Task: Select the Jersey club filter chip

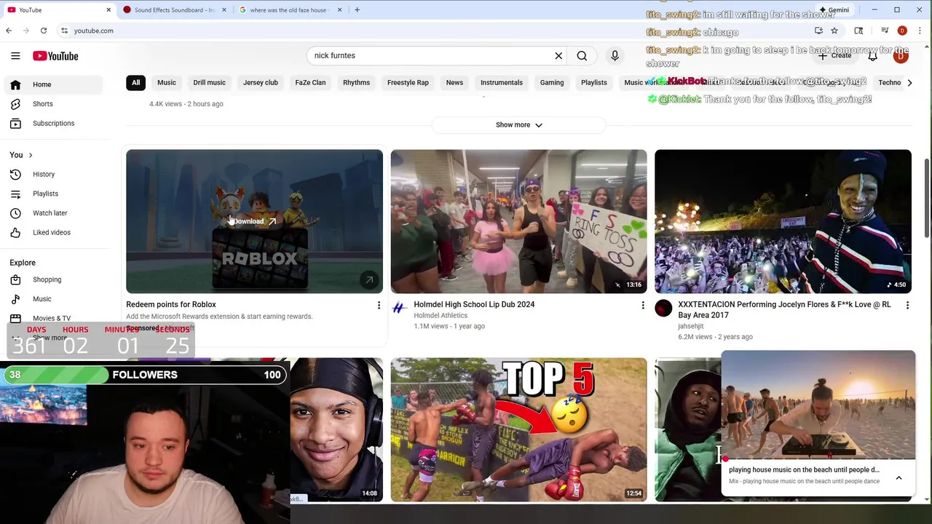Action: coord(261,83)
